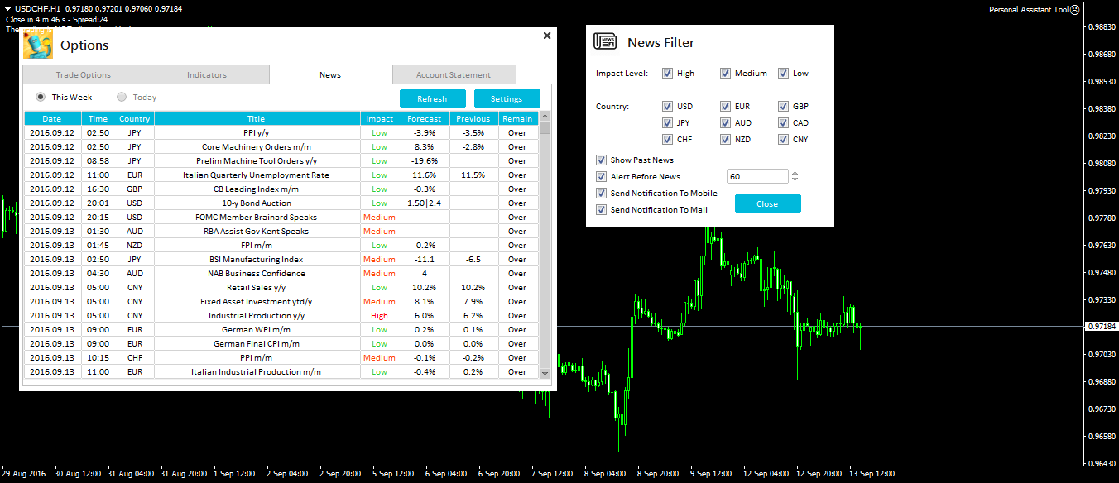Click the Refresh button

coord(432,98)
